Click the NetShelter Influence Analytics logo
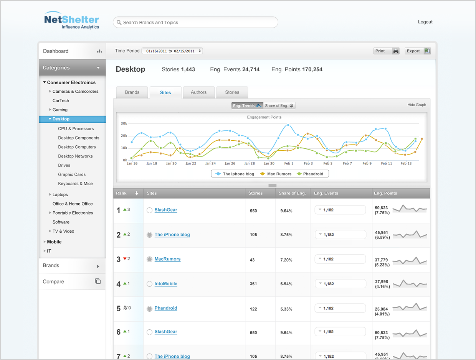This screenshot has width=476, height=360. [72, 20]
